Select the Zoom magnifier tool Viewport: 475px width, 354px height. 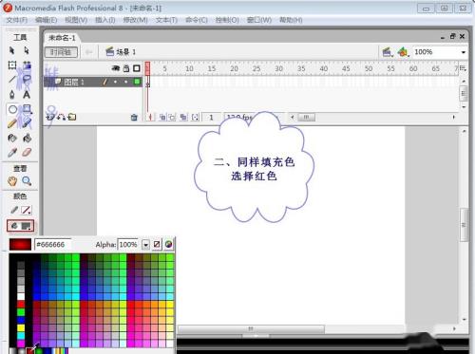point(27,181)
